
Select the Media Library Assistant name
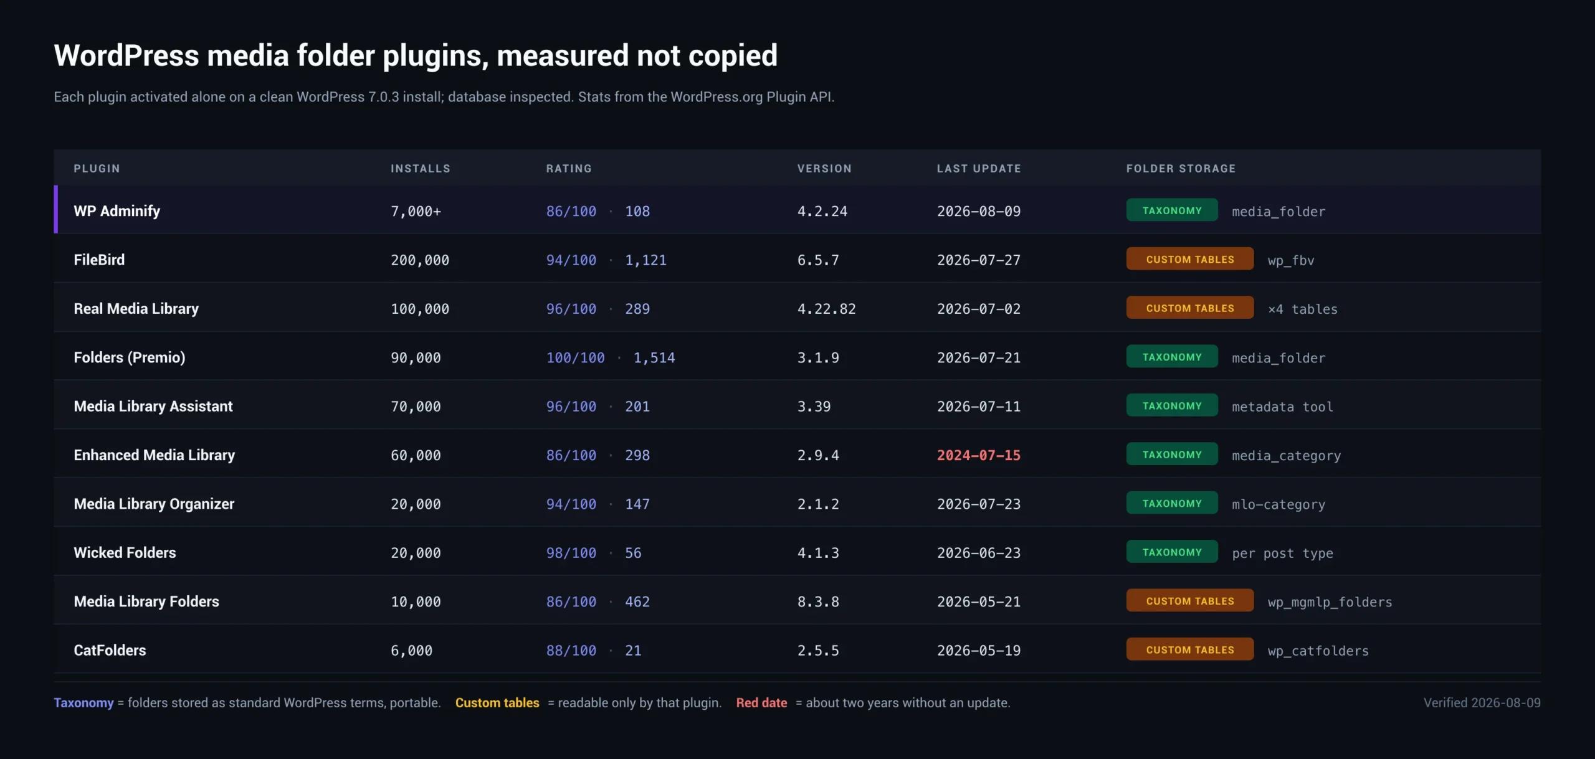(153, 406)
